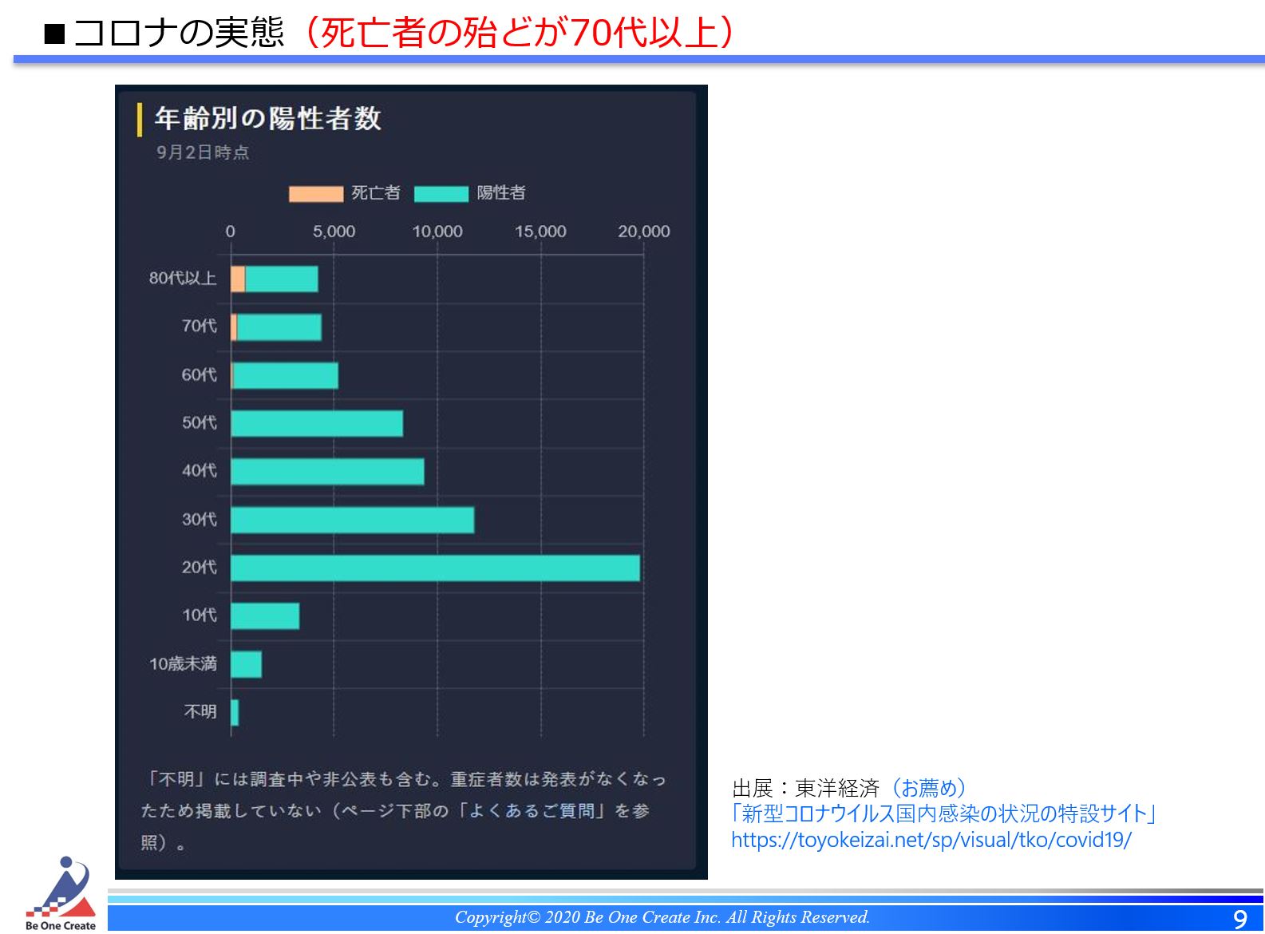Click the source text 出展：東洋経済

pyautogui.click(x=805, y=789)
